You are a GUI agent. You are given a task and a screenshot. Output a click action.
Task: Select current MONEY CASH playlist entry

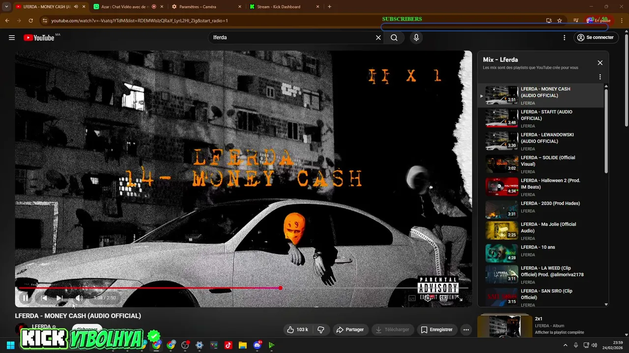coord(541,96)
